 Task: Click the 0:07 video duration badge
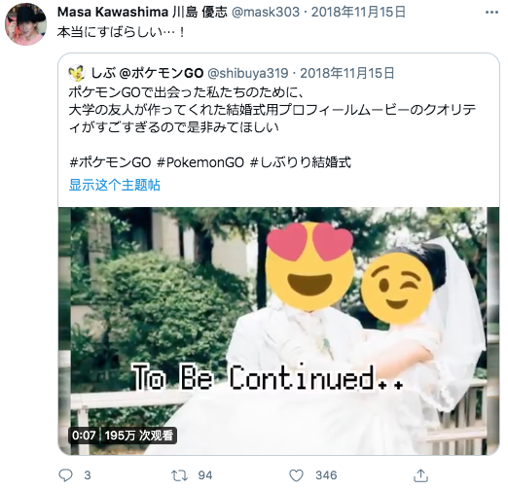click(x=84, y=436)
